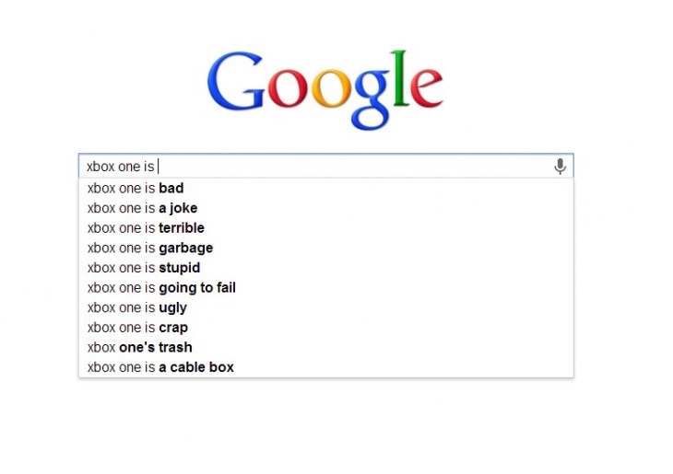Pick "xbox one is terrible" from suggestions
Viewport: 673px width, 474px height.
pos(146,228)
